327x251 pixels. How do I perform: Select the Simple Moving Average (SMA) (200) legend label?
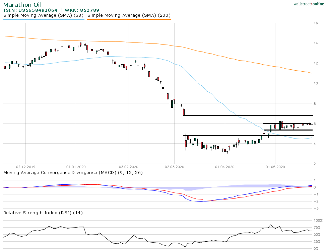tap(129, 15)
